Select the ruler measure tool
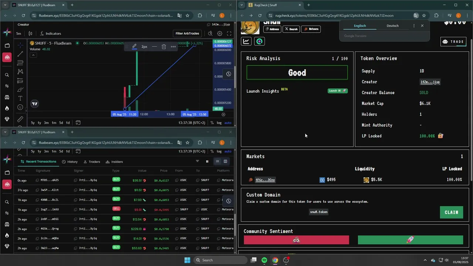Screen dimensions: 473x266 pyautogui.click(x=20, y=119)
